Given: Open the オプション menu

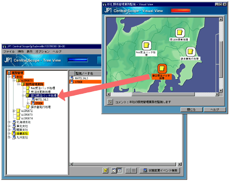Looking at the screenshot, I should point(43,51).
